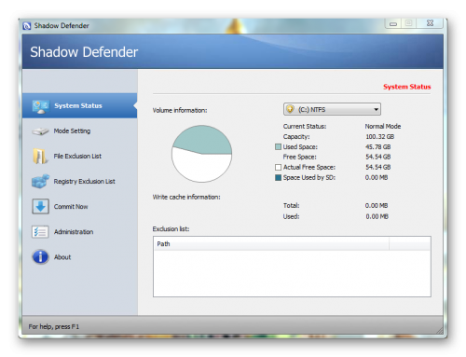Click the Registry Exclusion List cubes icon
Viewport: 466px width, 357px height.
pos(40,182)
